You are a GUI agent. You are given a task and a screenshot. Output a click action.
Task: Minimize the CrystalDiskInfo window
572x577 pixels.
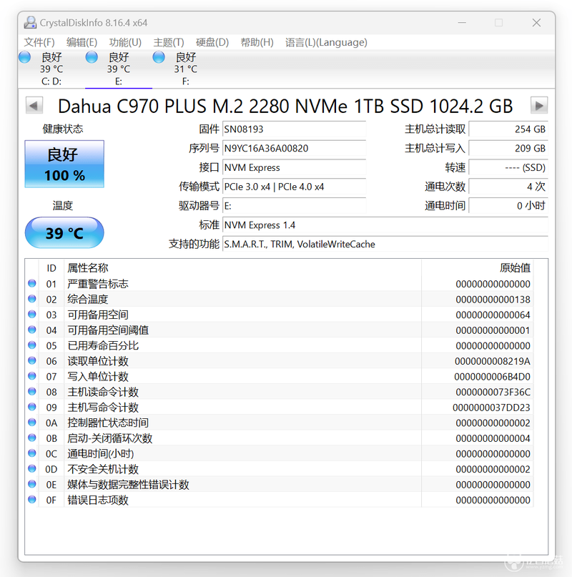coord(462,23)
